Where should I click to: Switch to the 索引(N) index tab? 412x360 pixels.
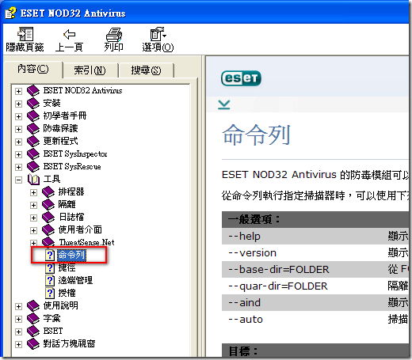90,70
